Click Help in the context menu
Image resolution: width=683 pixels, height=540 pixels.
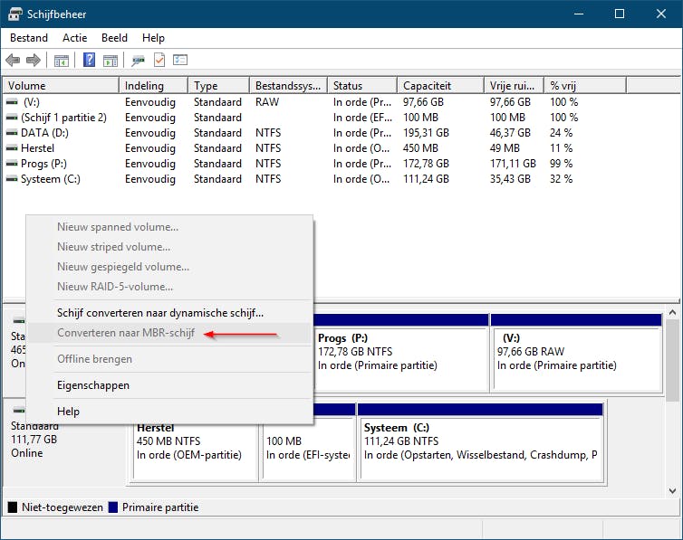click(69, 412)
